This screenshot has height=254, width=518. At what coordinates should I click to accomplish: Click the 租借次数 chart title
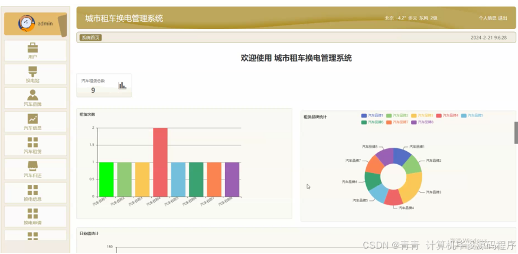87,115
